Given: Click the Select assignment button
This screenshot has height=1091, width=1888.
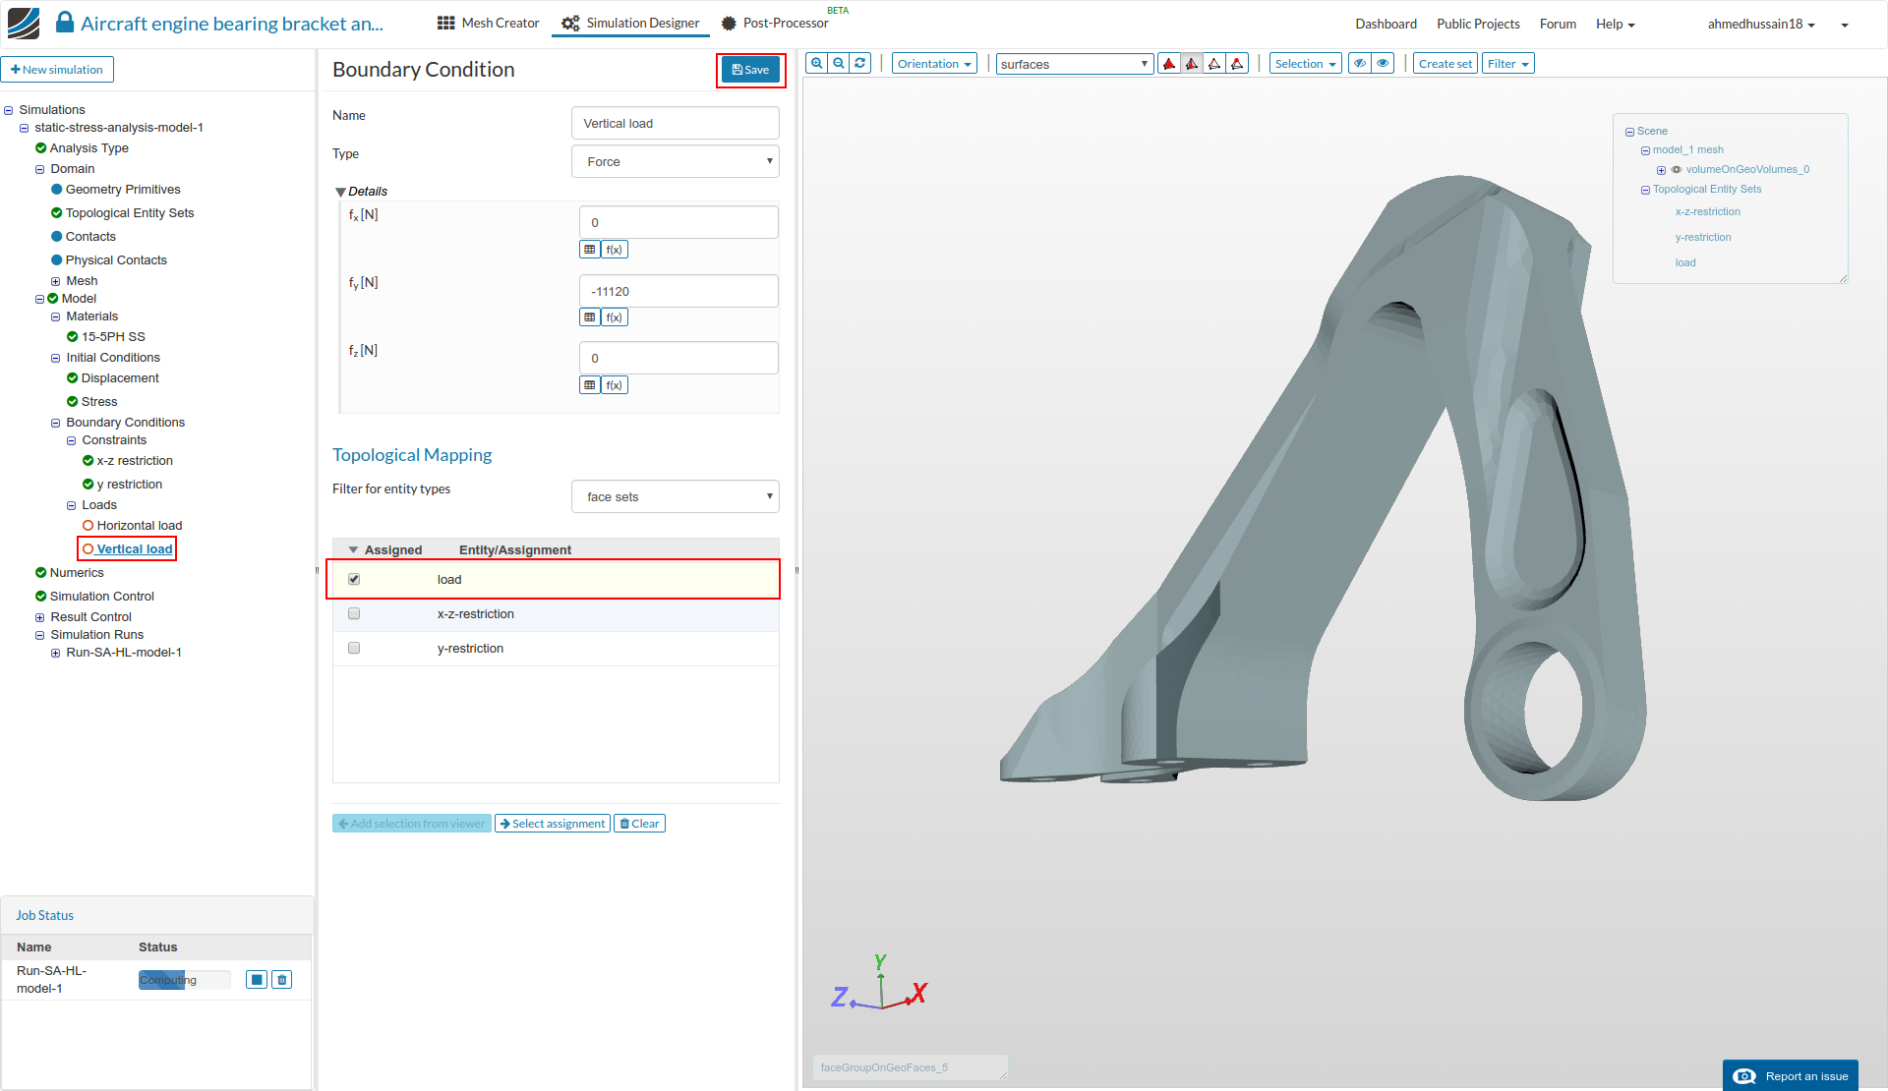Looking at the screenshot, I should tap(553, 824).
